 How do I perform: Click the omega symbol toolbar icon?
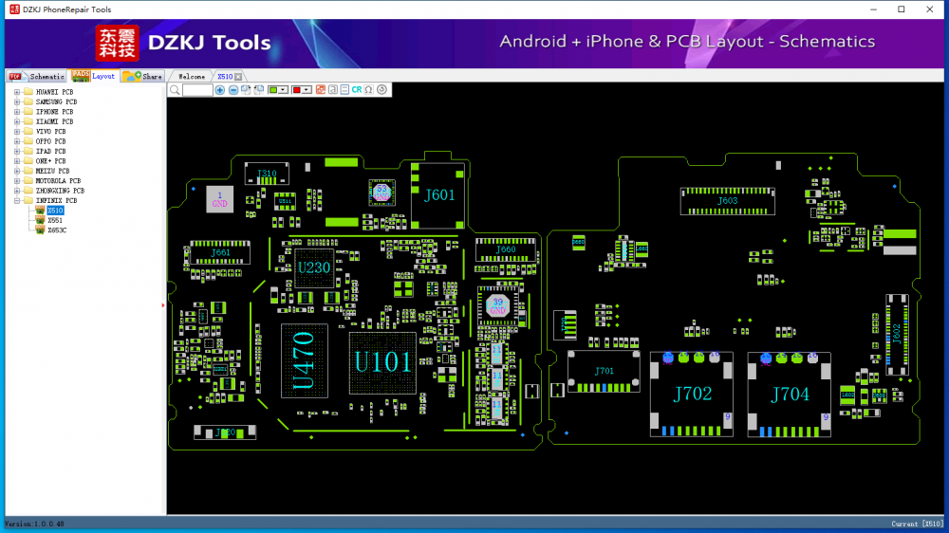click(x=368, y=90)
